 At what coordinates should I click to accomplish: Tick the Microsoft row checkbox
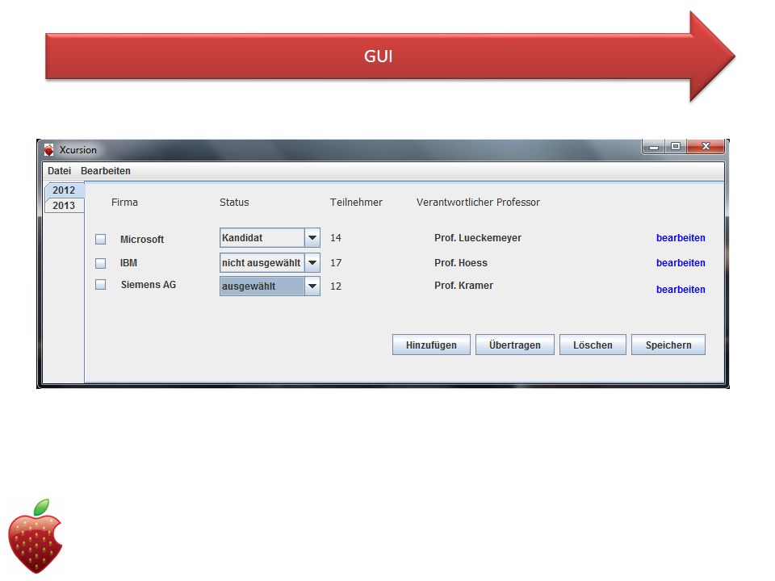click(100, 239)
